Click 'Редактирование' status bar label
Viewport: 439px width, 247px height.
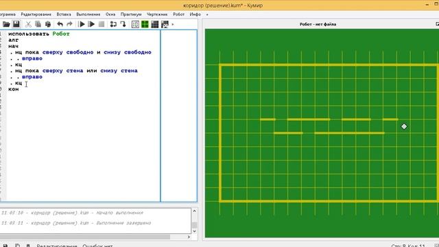click(x=57, y=246)
